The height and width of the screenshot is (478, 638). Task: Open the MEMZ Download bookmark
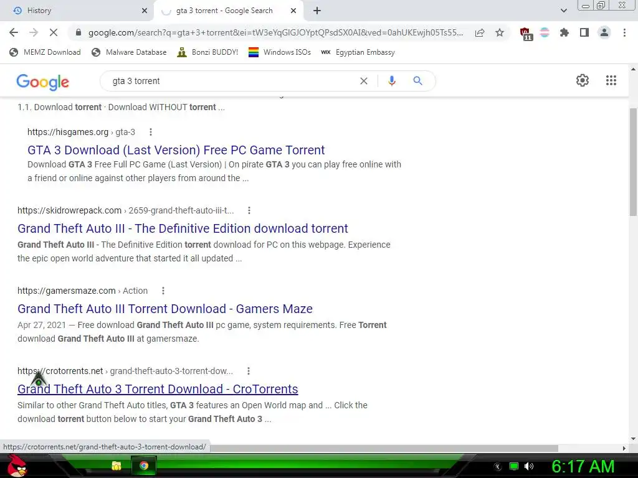point(45,52)
